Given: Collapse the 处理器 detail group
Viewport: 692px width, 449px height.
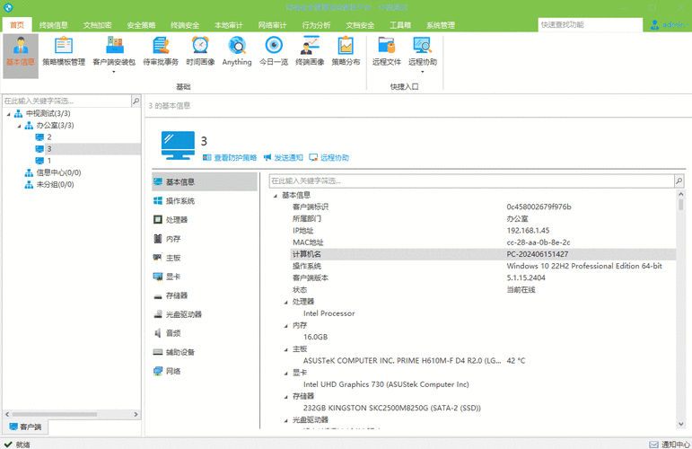Looking at the screenshot, I should click(x=286, y=302).
